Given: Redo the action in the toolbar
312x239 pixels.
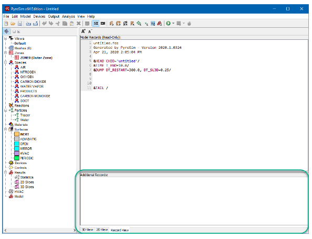Looking at the screenshot, I should 51,24.
